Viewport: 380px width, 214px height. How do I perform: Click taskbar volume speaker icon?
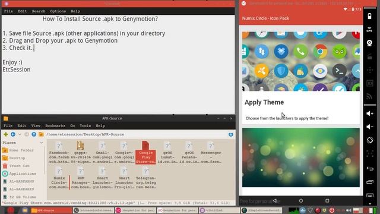tap(349, 210)
